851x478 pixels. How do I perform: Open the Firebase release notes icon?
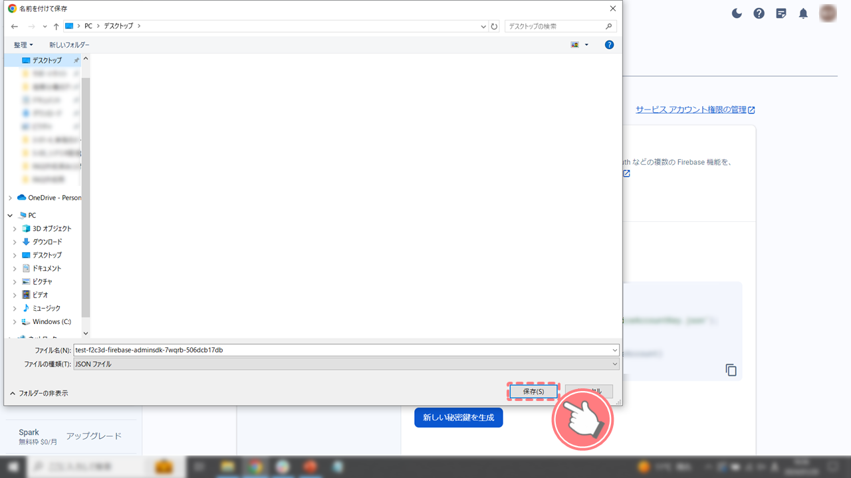coord(781,13)
